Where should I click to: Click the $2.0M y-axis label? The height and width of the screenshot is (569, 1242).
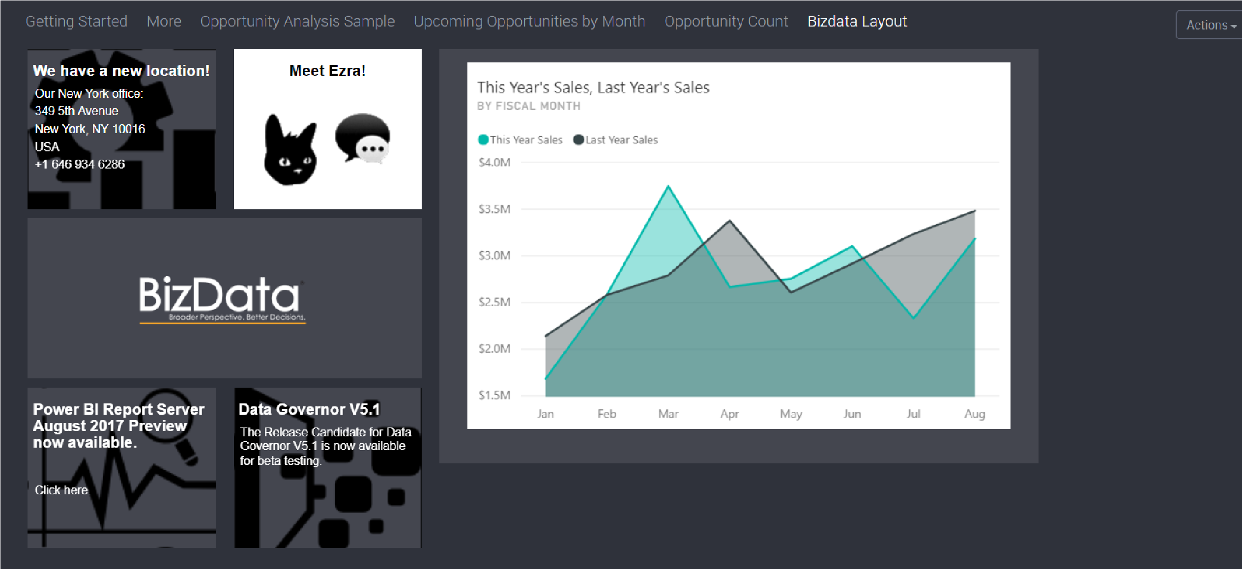pos(494,349)
